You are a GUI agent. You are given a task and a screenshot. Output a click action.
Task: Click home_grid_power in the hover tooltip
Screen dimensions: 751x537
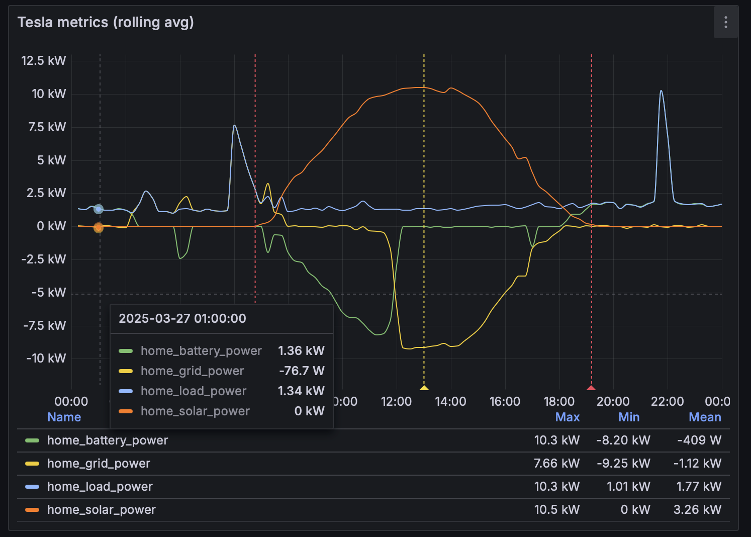[192, 371]
